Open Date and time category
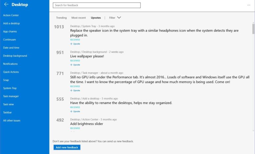 (11, 48)
